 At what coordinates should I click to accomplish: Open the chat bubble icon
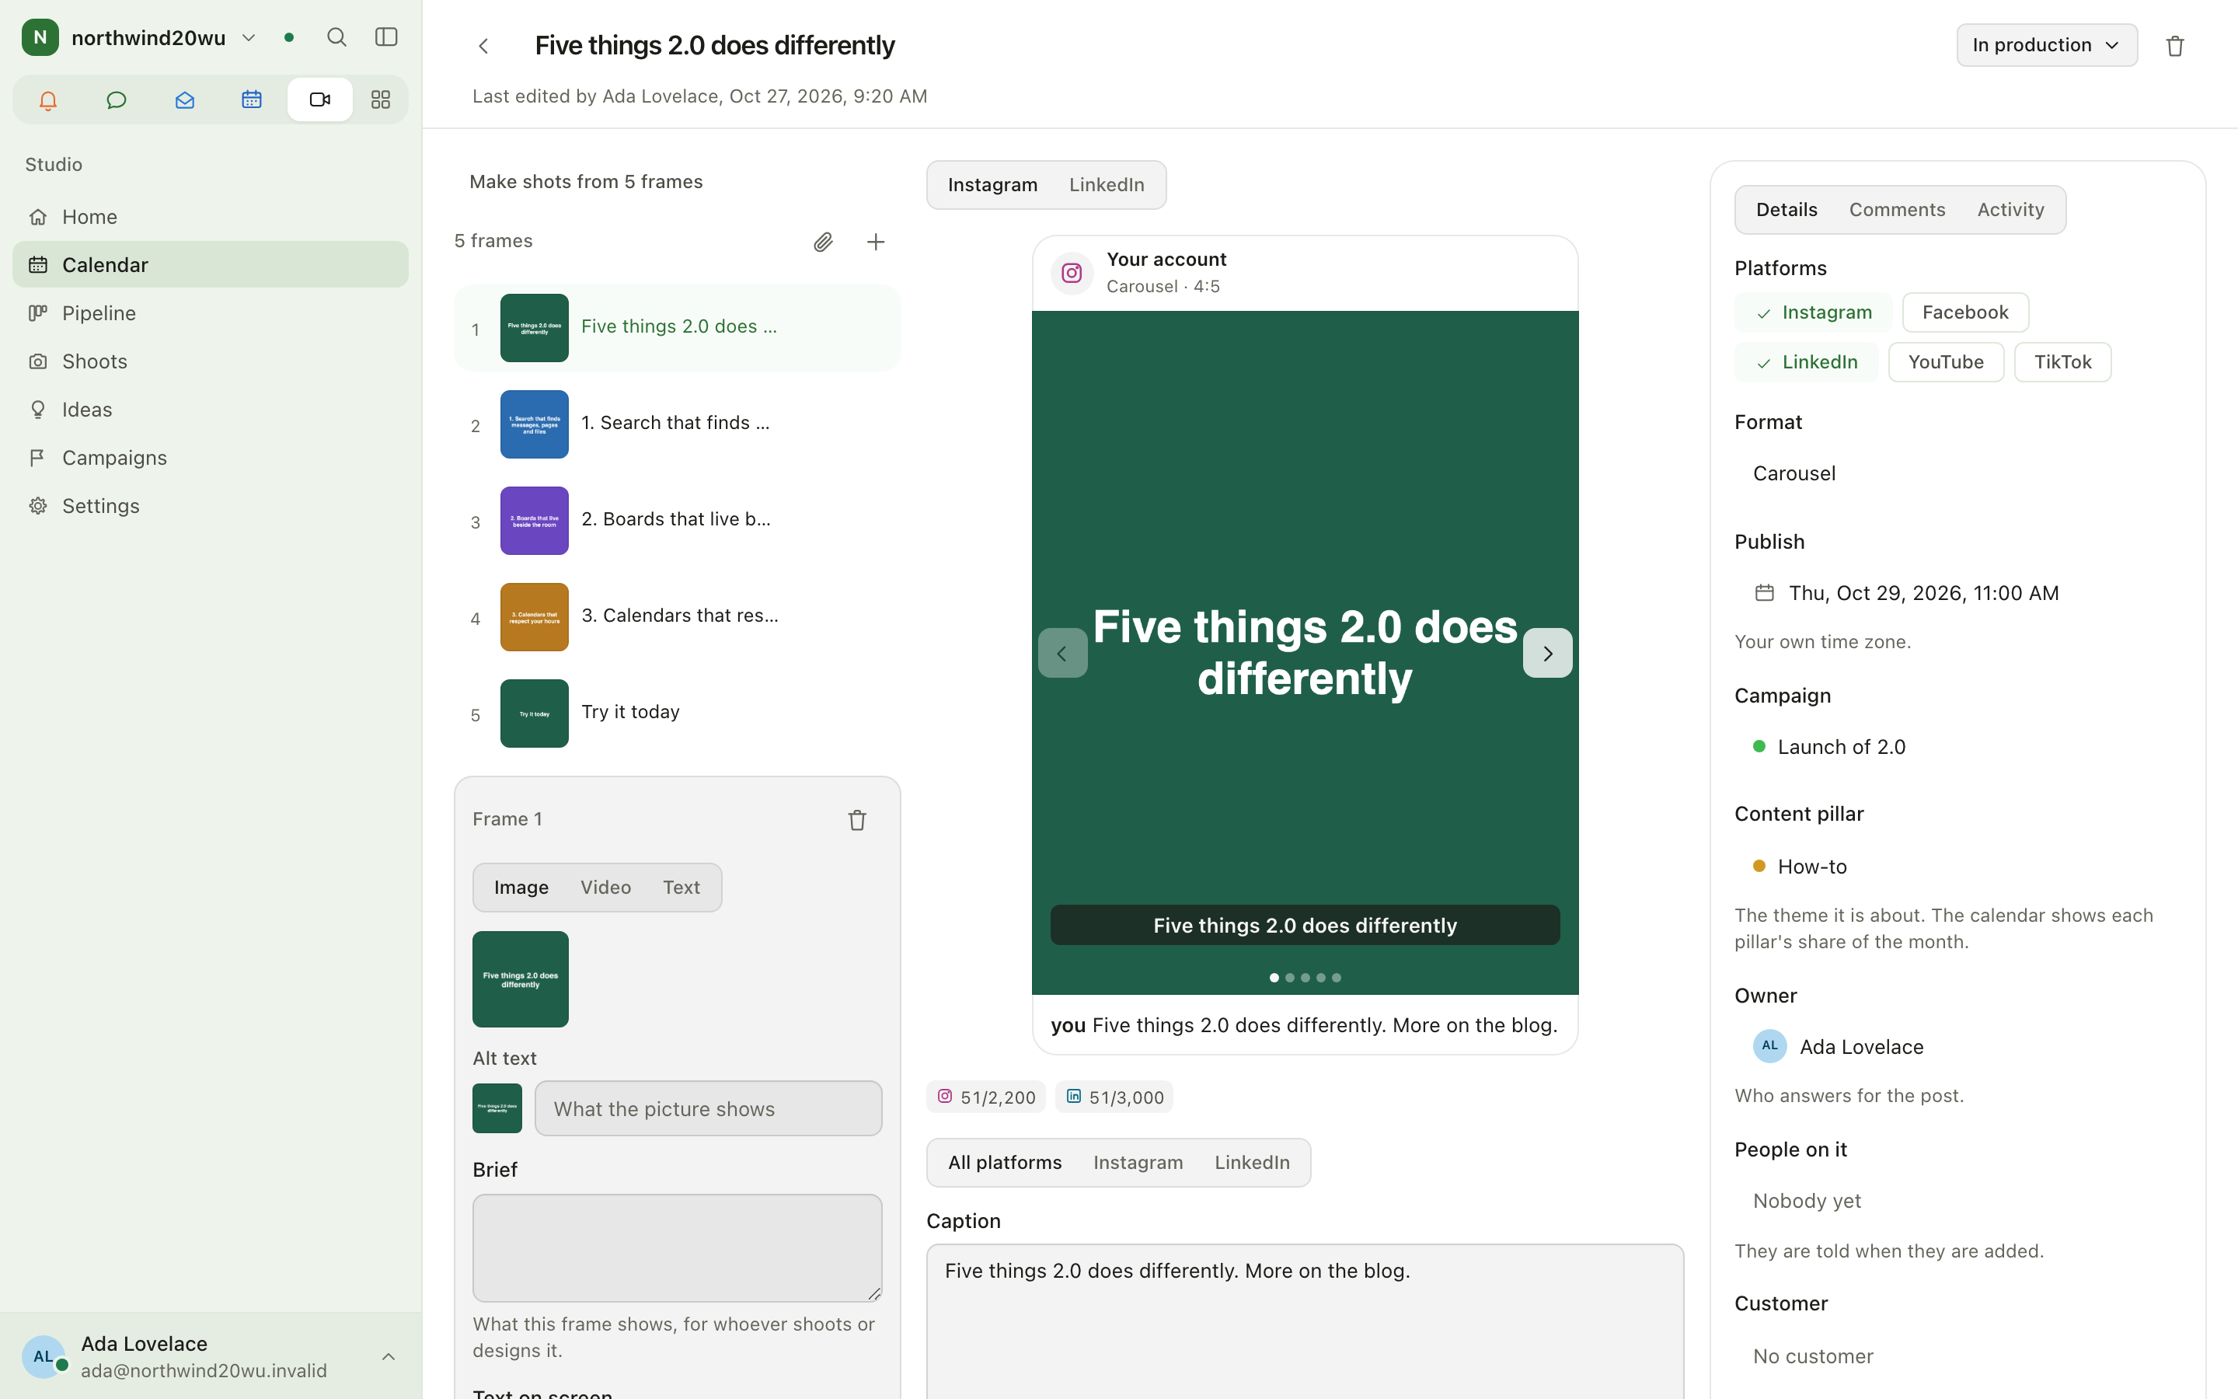coord(117,100)
